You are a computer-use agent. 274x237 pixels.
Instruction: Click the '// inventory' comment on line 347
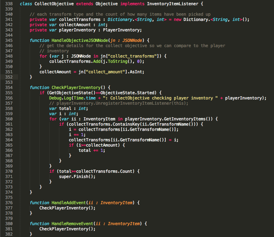(x=54, y=51)
